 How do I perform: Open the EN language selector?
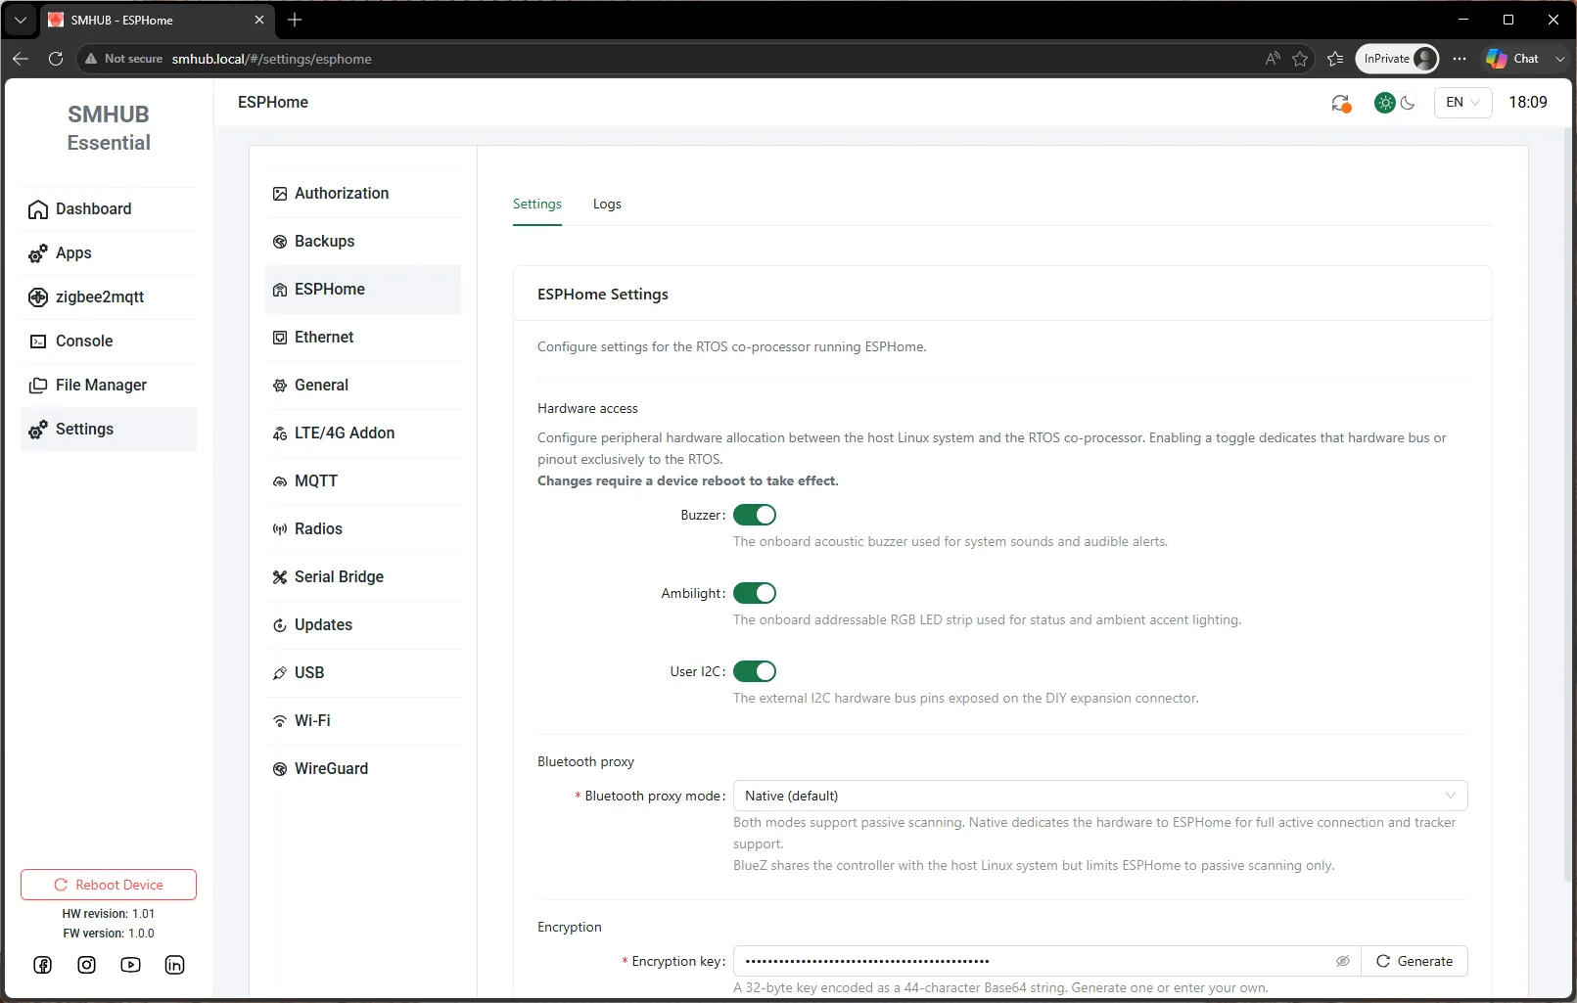pyautogui.click(x=1463, y=103)
